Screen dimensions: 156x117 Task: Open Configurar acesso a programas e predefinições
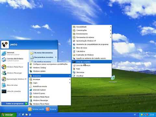tap(50, 64)
